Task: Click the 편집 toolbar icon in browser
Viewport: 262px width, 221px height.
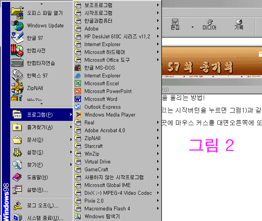Action: (175, 24)
